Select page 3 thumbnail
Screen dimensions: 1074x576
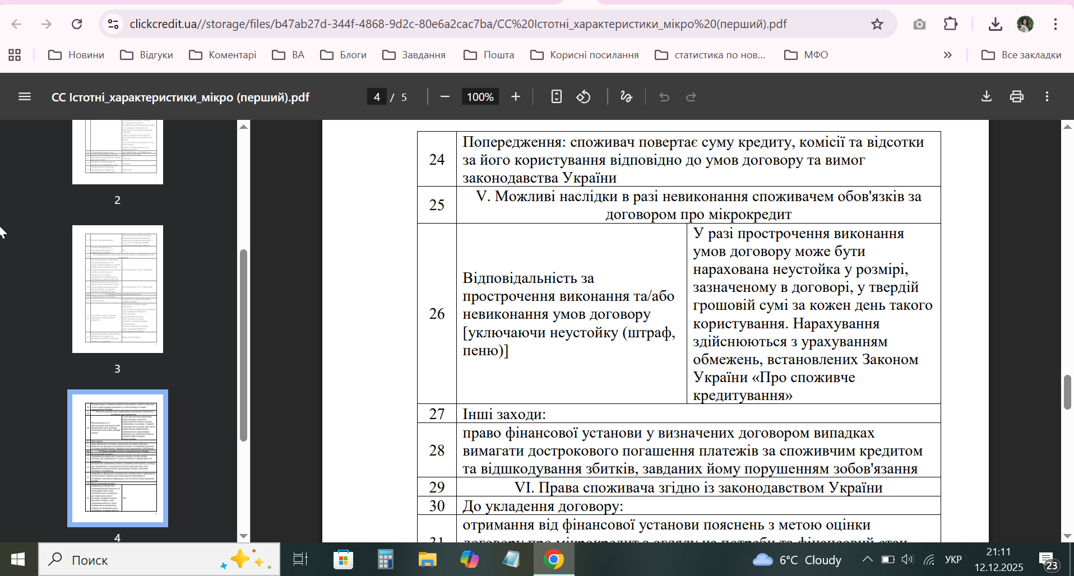coord(118,289)
